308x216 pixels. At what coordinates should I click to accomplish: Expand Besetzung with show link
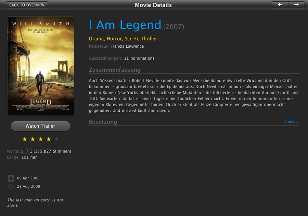pyautogui.click(x=292, y=122)
